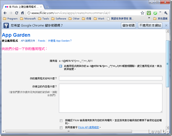Open the App Garden heading link
This screenshot has width=172, height=136.
click(16, 35)
